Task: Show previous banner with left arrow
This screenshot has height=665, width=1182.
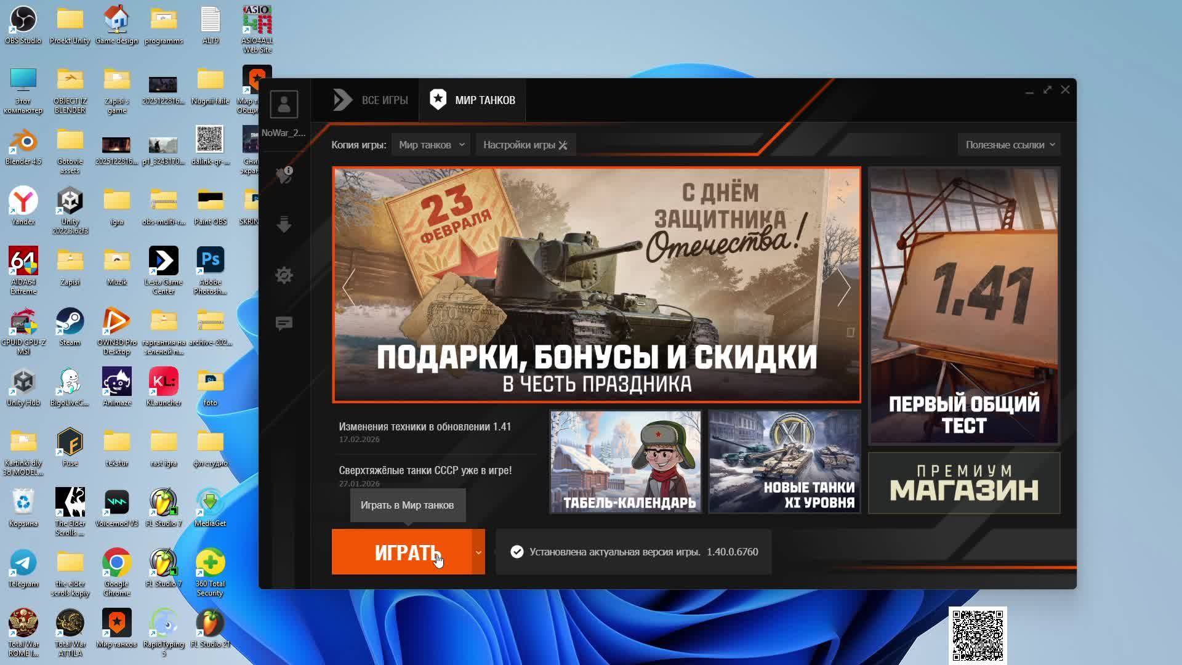Action: point(348,287)
